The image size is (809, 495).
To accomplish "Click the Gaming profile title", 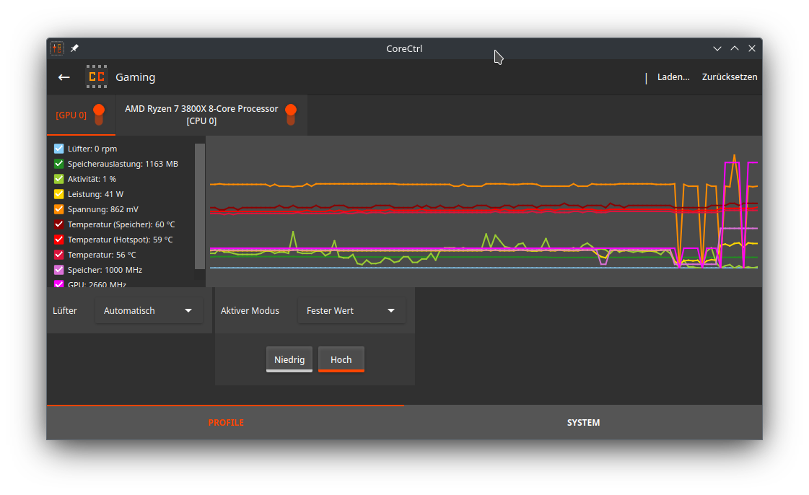I will tap(135, 77).
